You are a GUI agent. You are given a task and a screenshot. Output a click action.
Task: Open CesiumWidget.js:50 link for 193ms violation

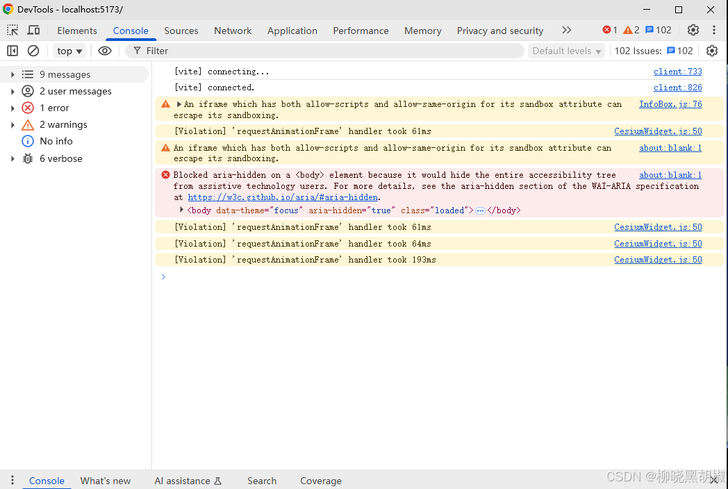click(658, 260)
